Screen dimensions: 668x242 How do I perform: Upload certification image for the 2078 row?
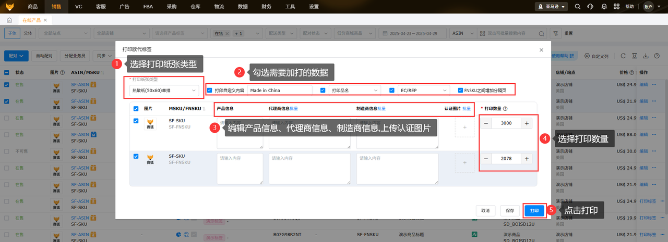coord(464,163)
